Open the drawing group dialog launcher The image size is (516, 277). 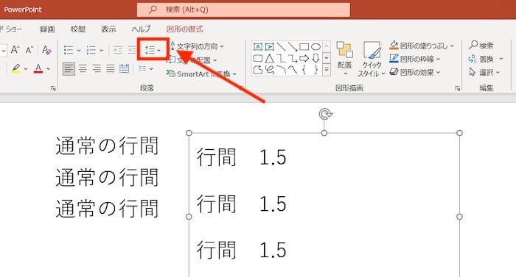[458, 88]
